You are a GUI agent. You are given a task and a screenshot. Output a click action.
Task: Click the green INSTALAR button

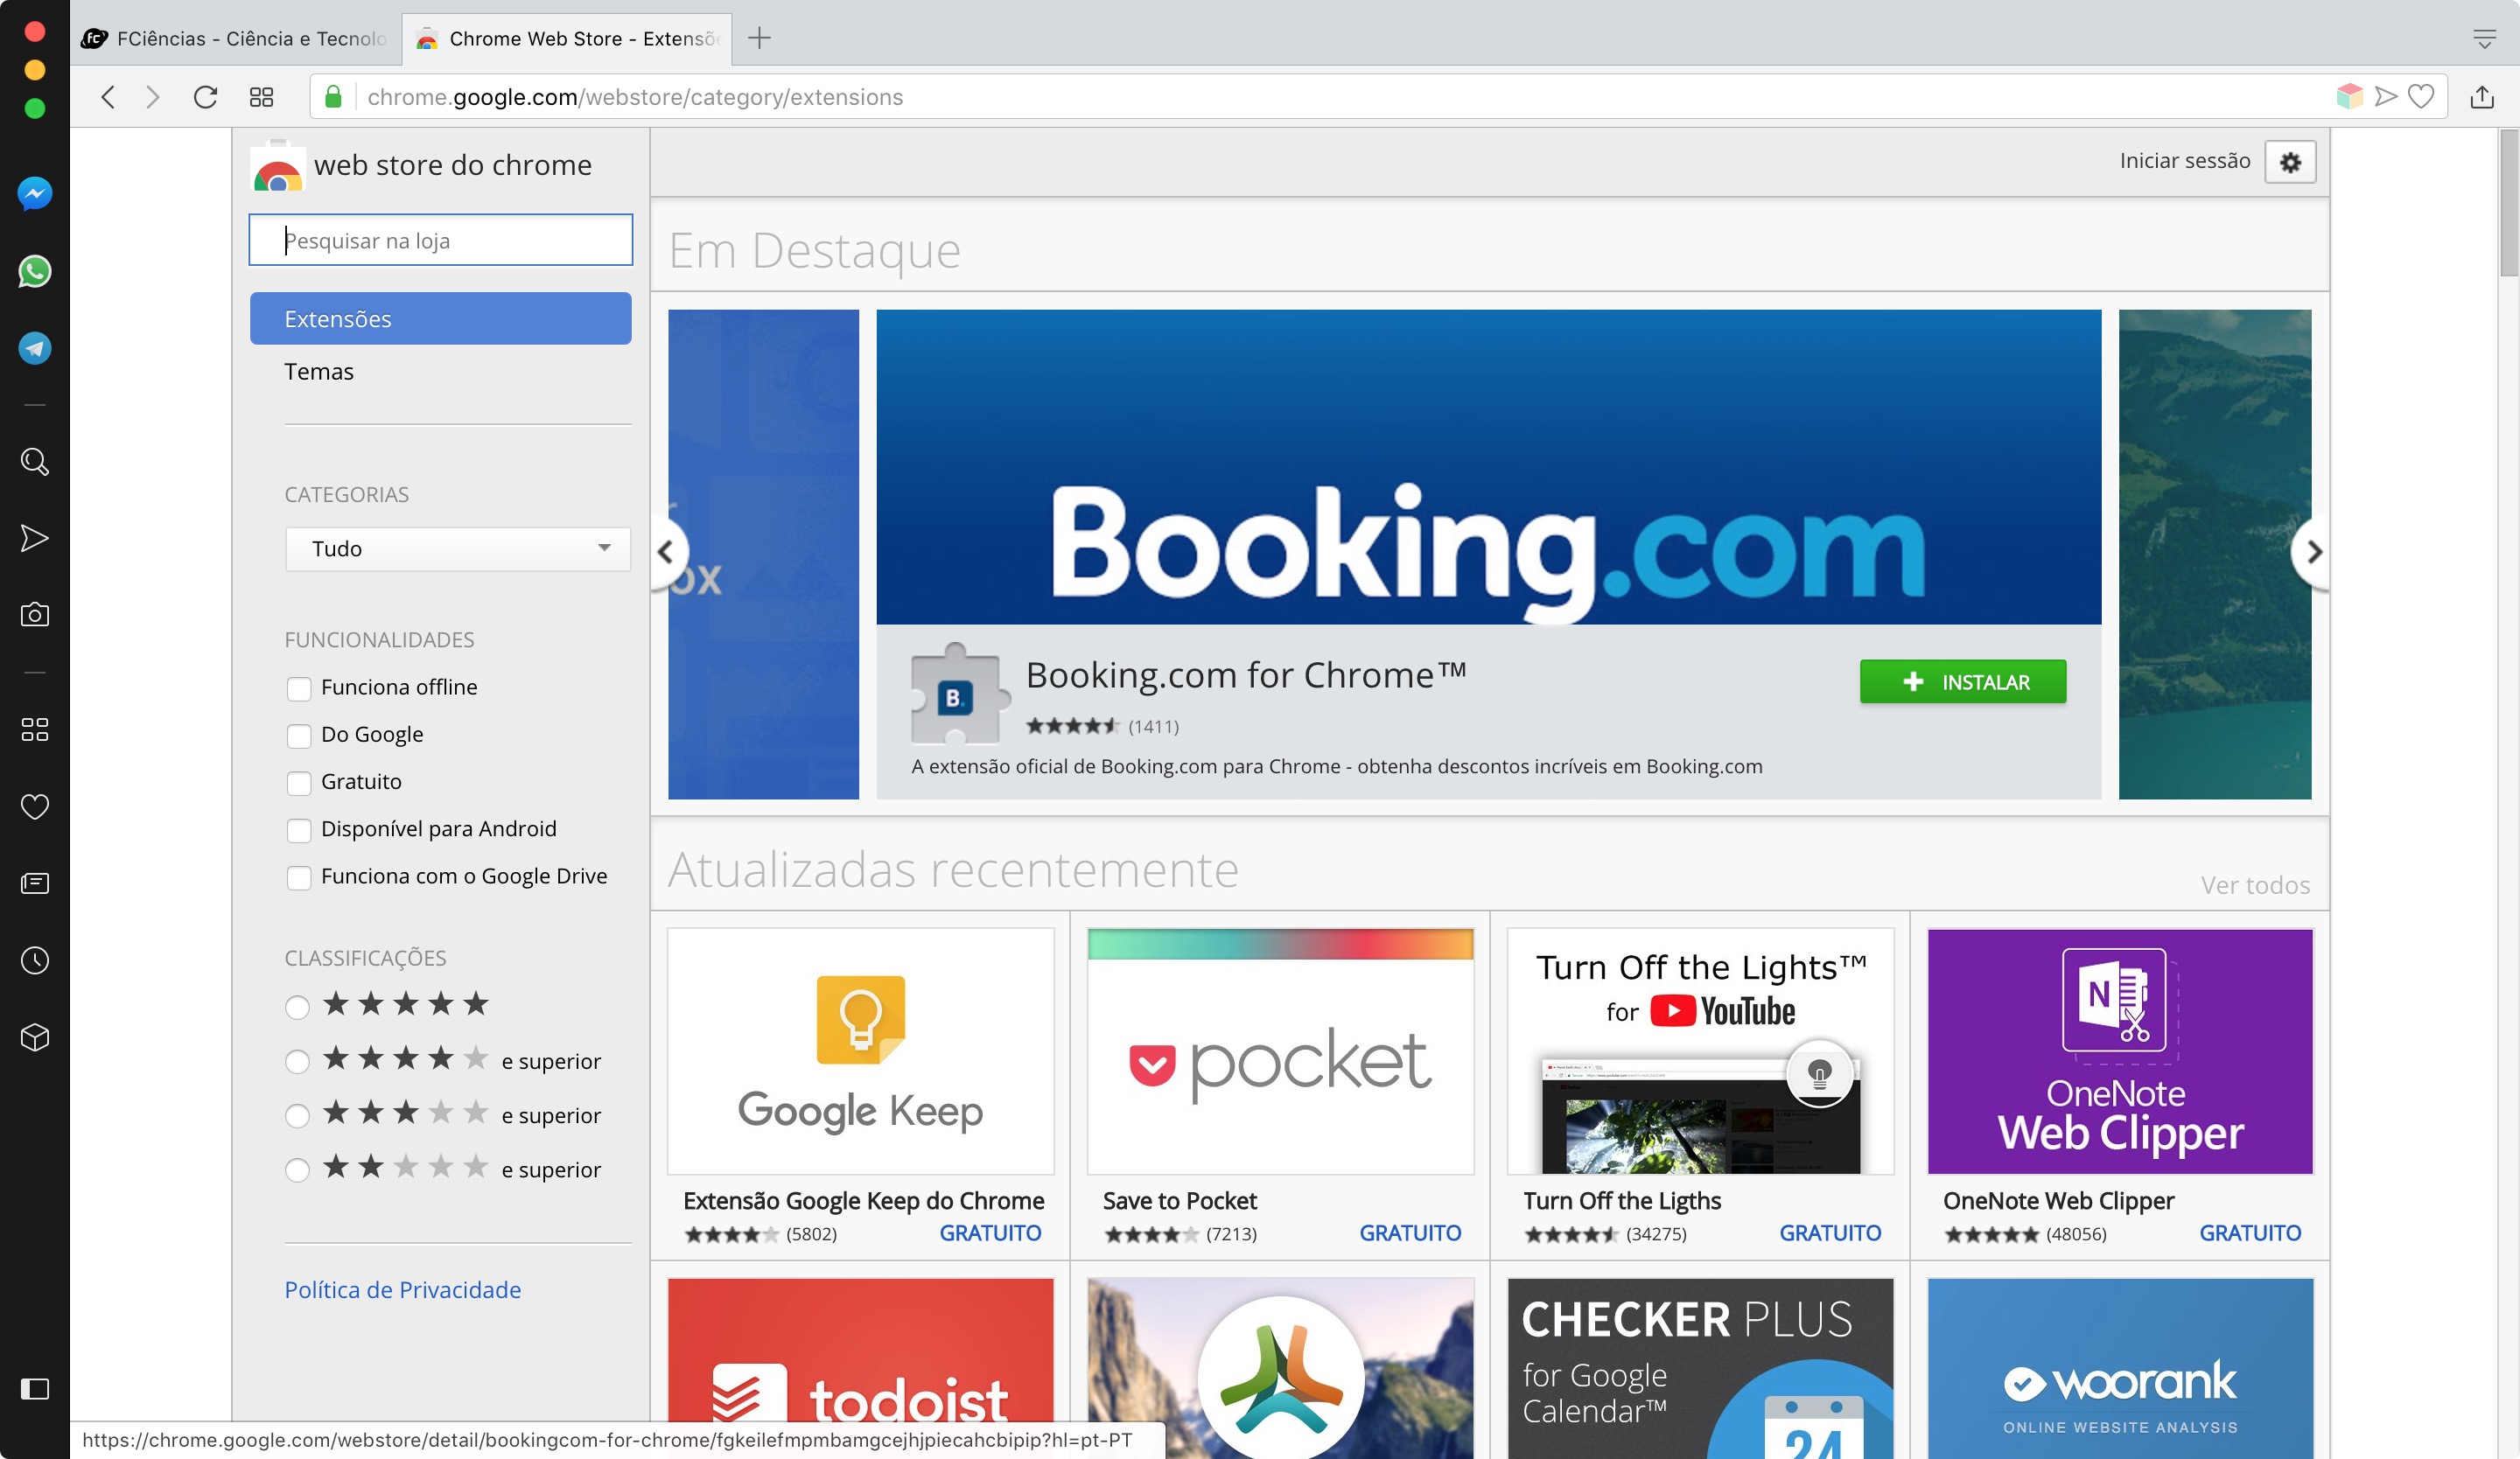point(1963,681)
